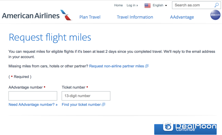Open the AAdvantage menu
The image size is (222, 135).
tap(182, 17)
